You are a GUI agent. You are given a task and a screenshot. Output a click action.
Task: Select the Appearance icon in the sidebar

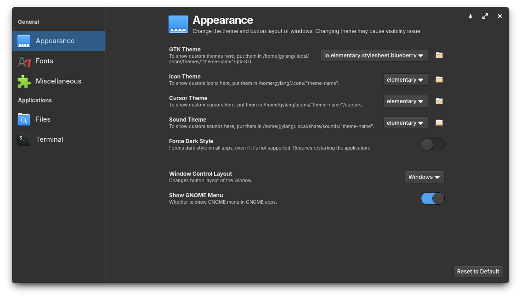coord(23,41)
